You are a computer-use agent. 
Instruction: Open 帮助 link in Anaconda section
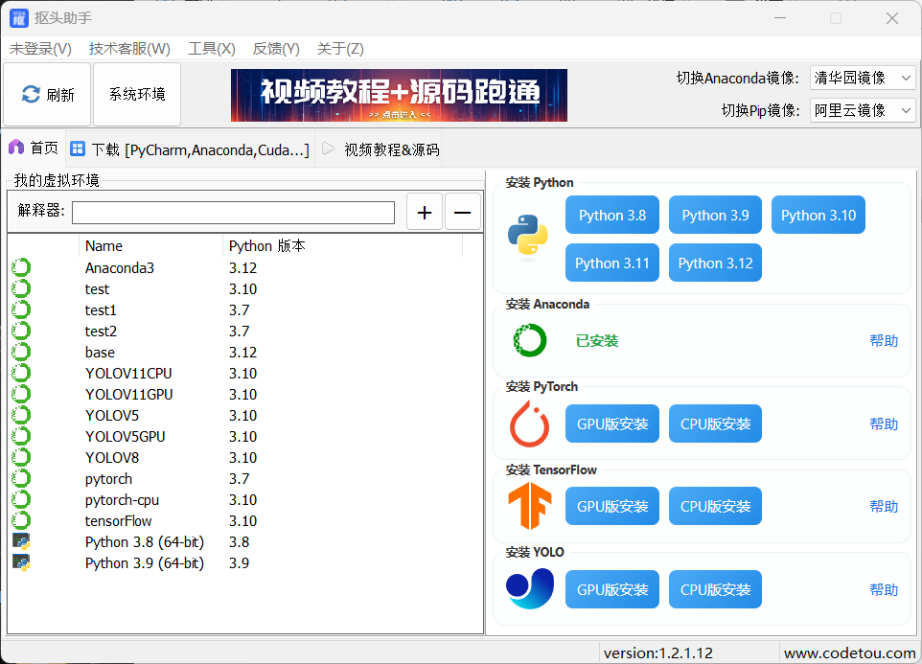(x=884, y=341)
